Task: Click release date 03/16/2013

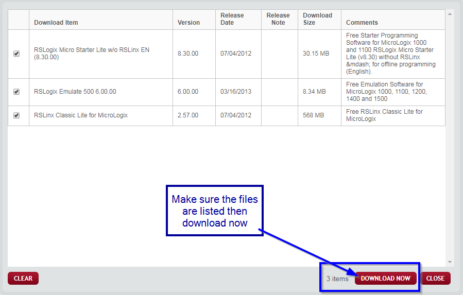Action: pos(236,92)
